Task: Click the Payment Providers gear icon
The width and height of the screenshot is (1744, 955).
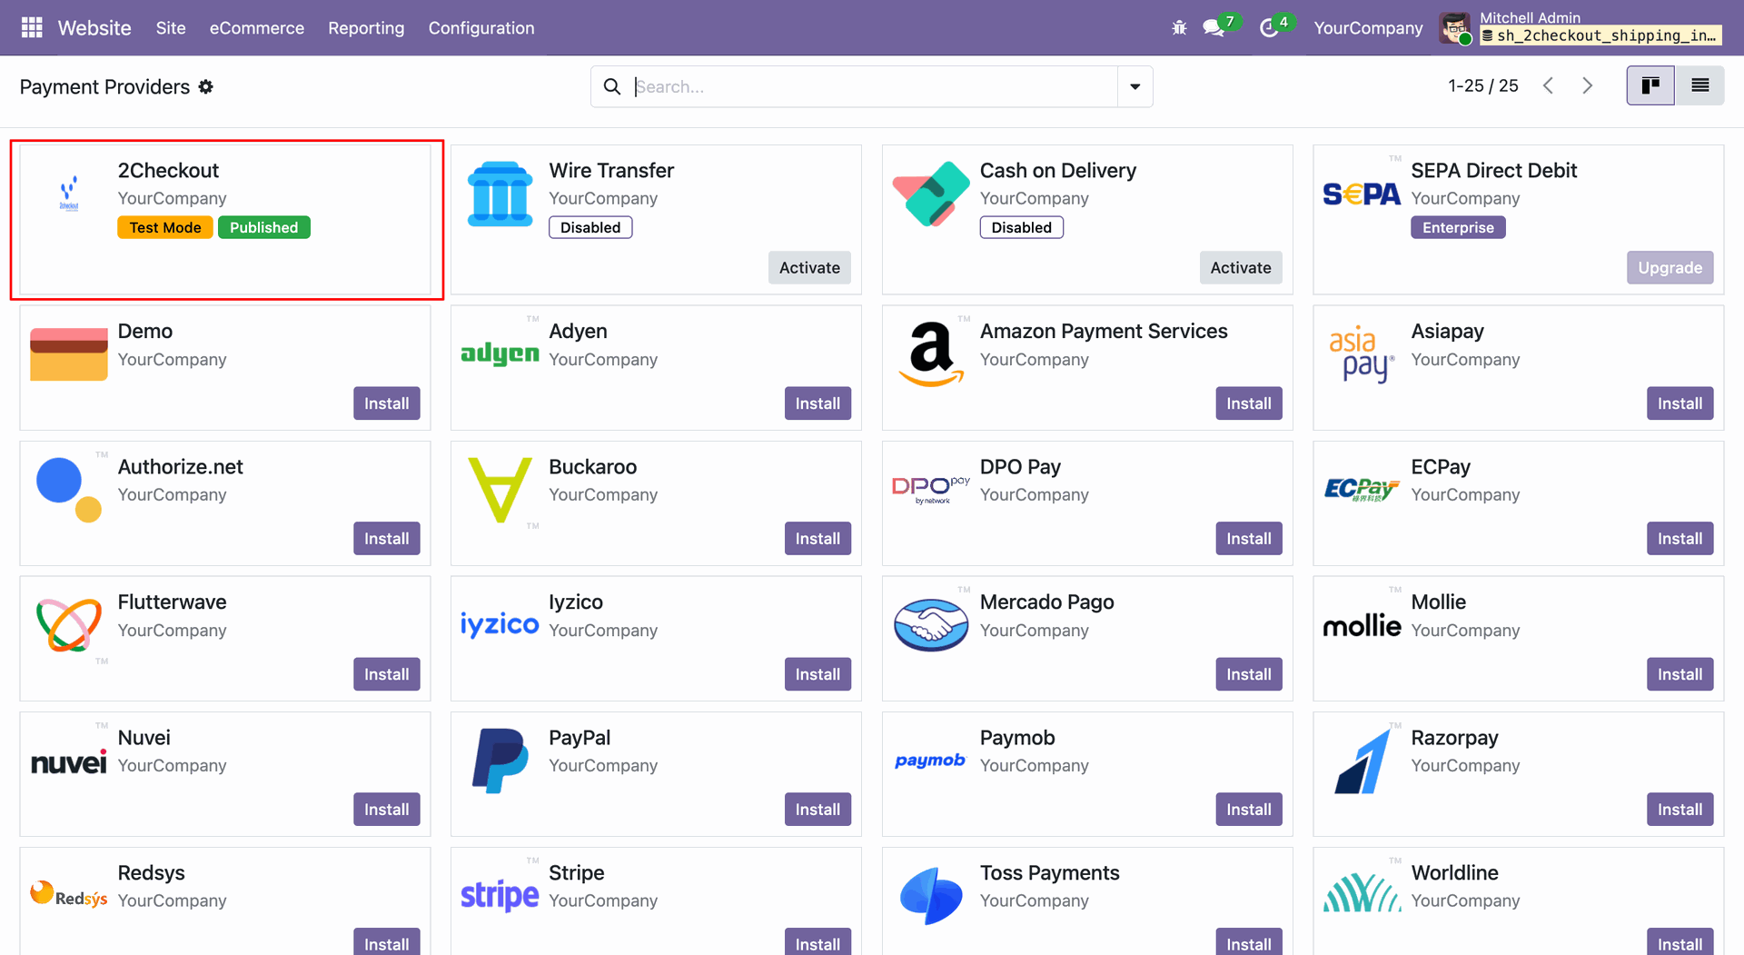Action: pyautogui.click(x=206, y=86)
